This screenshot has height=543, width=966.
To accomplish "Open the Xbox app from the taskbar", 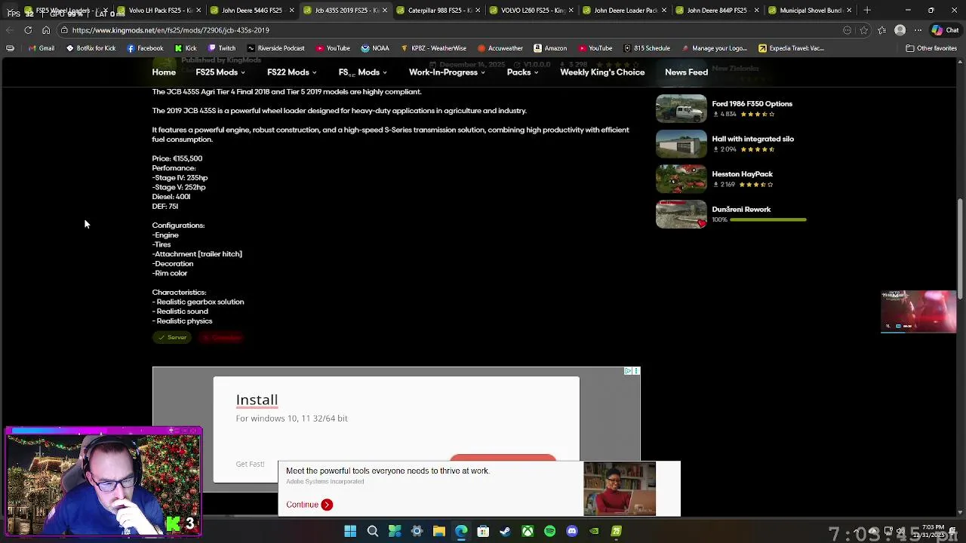I will tap(528, 532).
